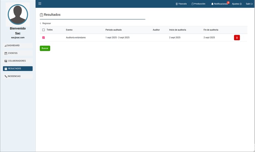Click the sac@sac.com email text

pyautogui.click(x=18, y=38)
